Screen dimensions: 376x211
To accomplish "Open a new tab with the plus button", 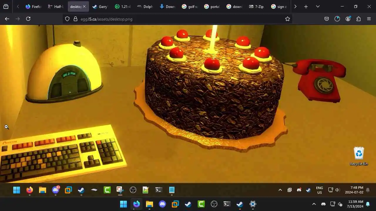I will 306,6.
